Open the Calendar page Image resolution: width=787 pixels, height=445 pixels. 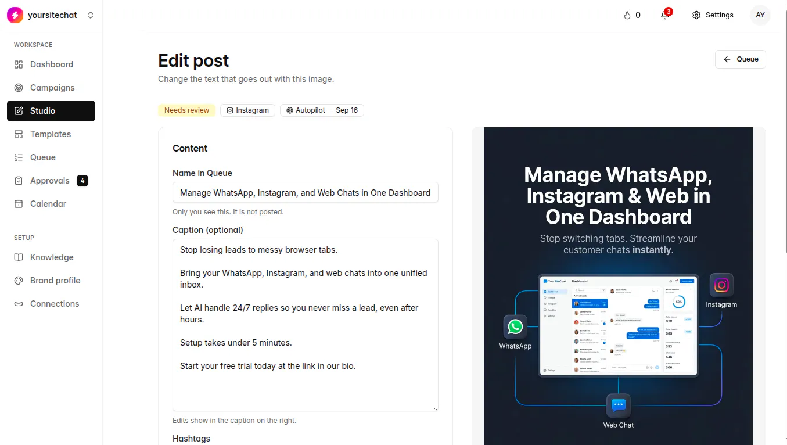tap(51, 204)
